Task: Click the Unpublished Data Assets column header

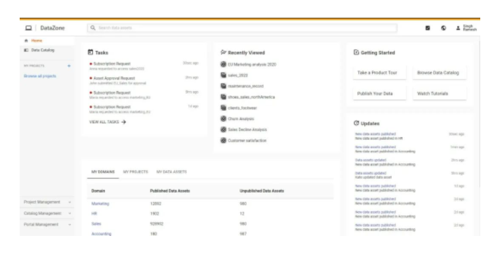Action: pos(262,191)
